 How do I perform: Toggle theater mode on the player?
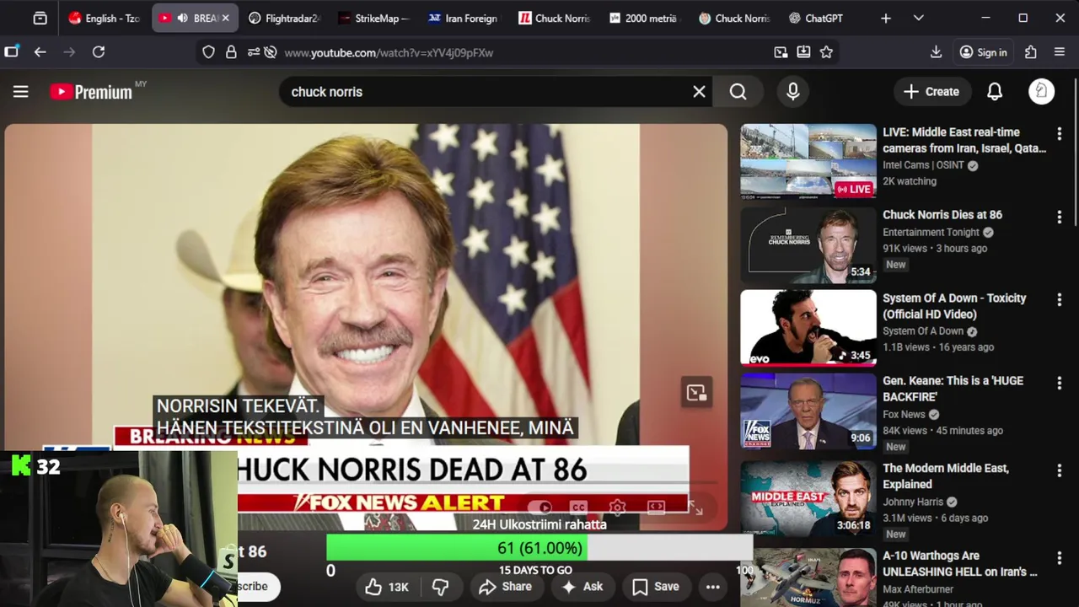click(656, 508)
